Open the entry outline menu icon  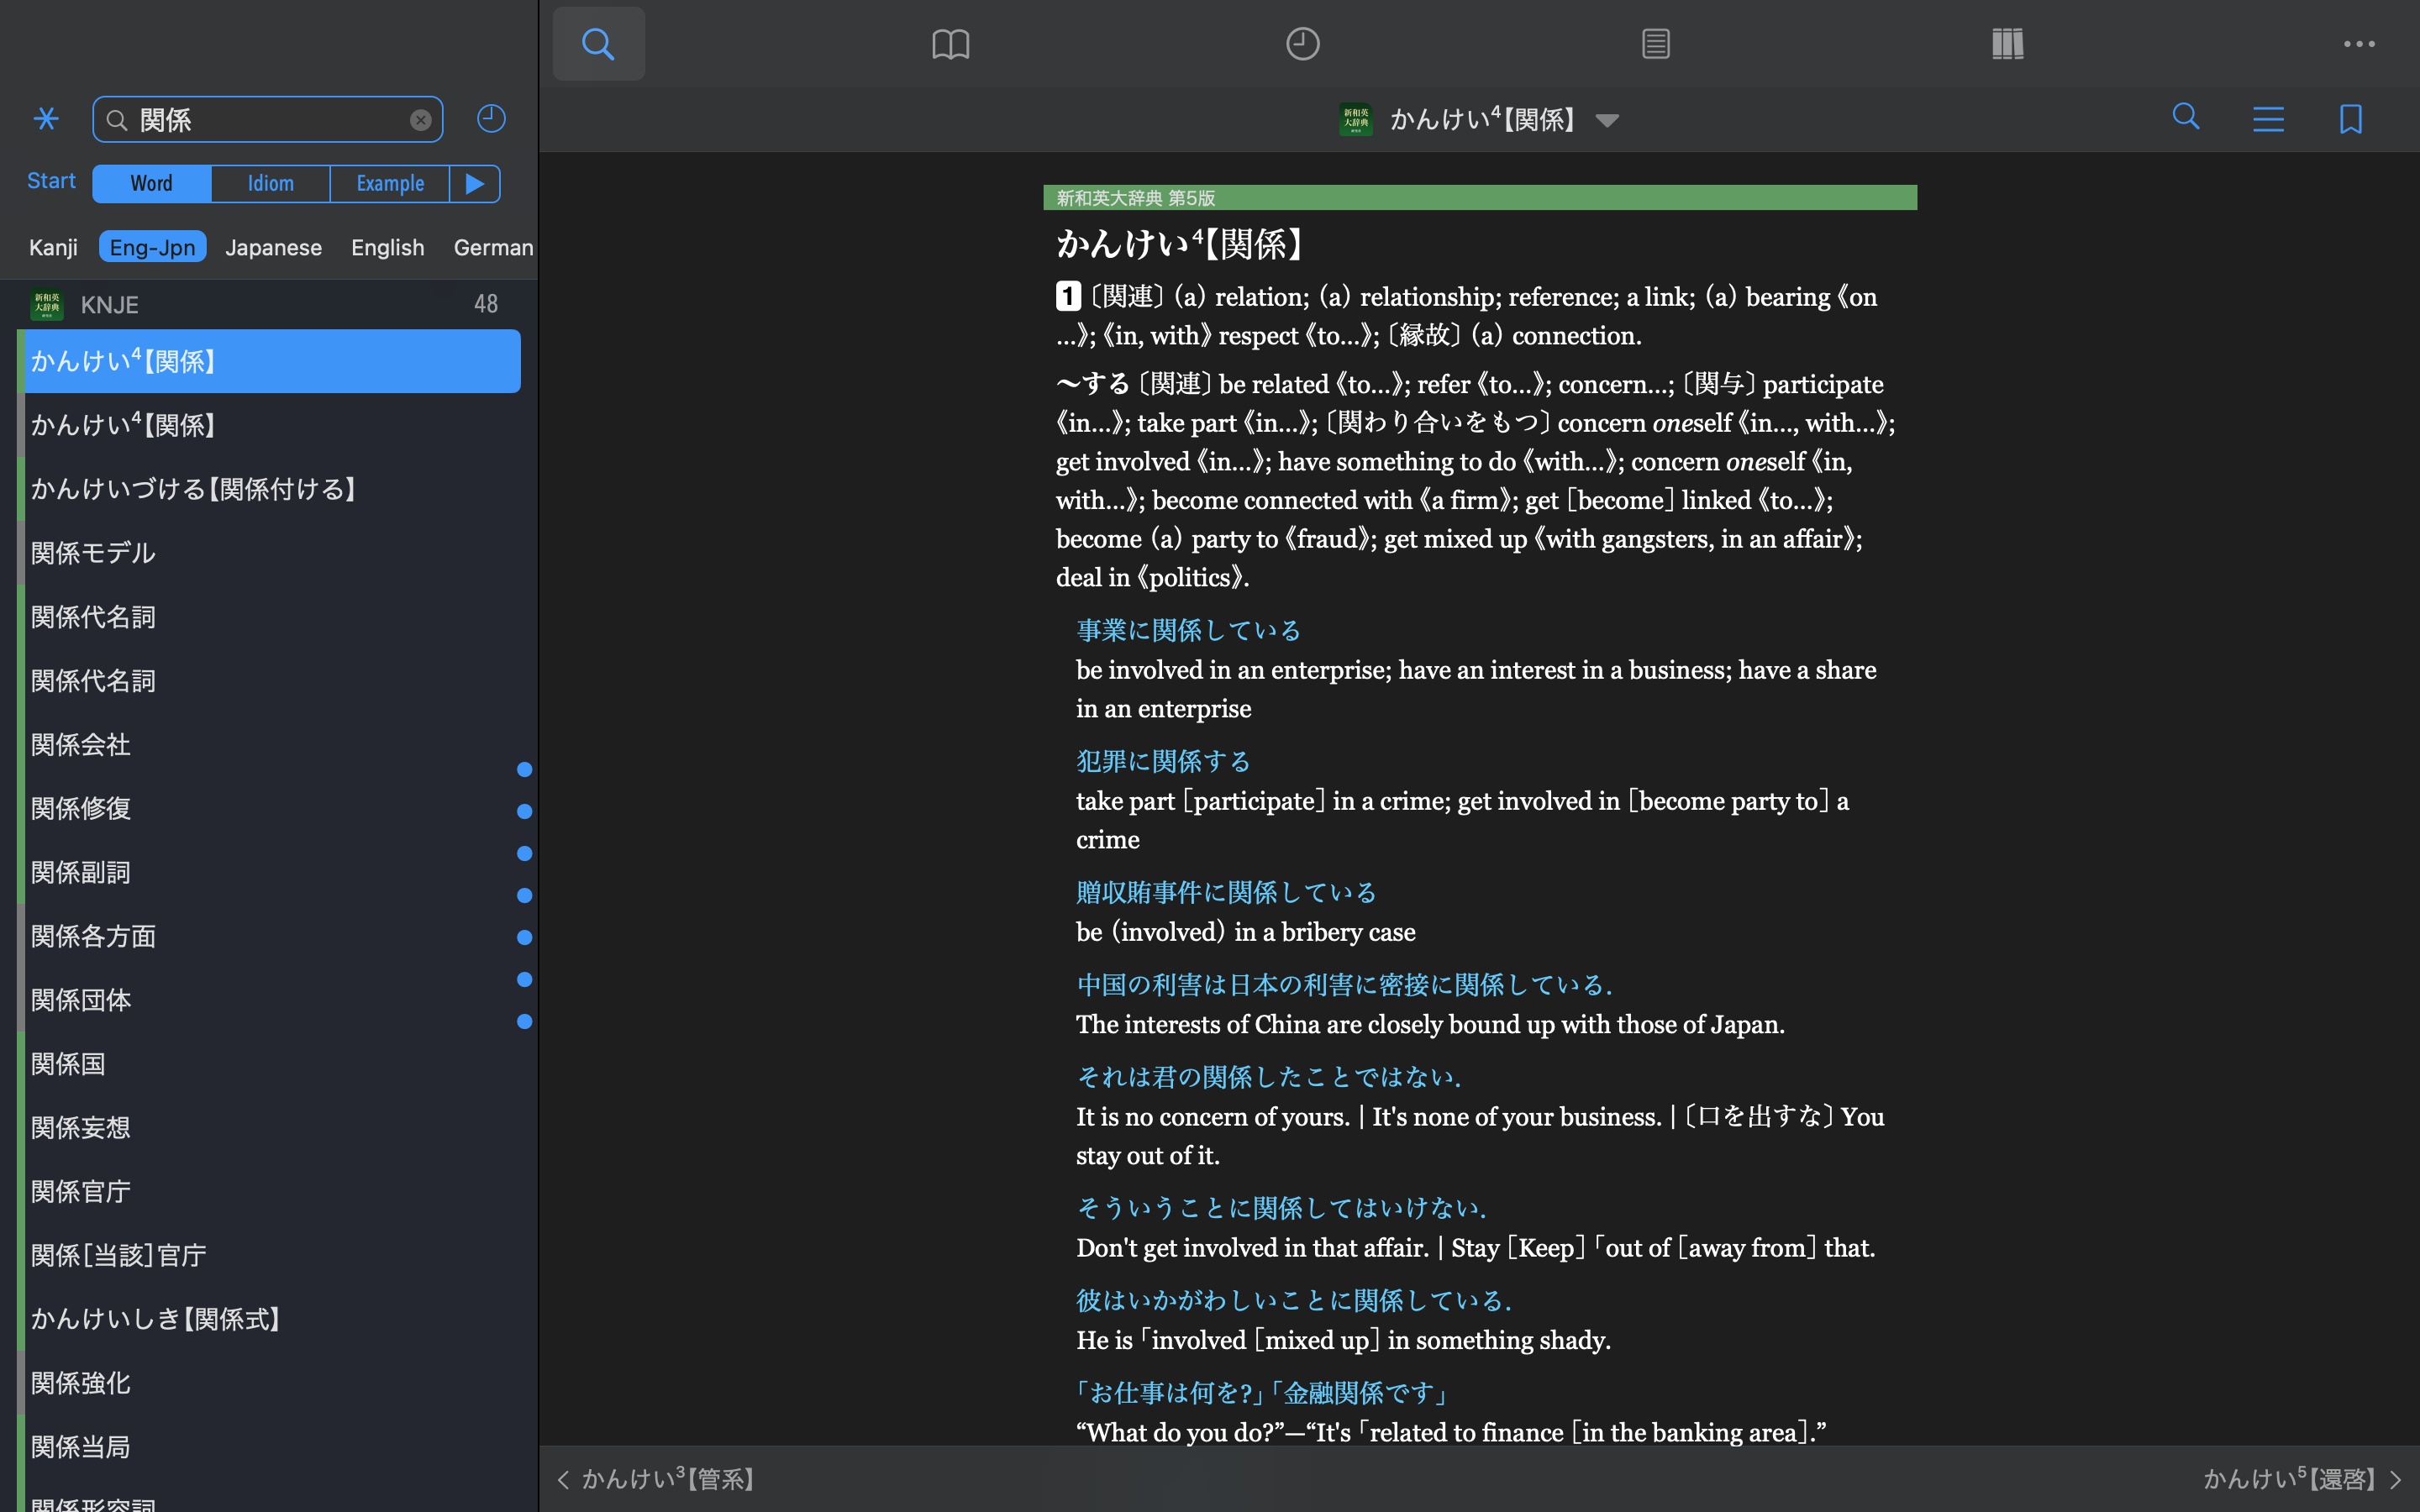click(x=2268, y=119)
